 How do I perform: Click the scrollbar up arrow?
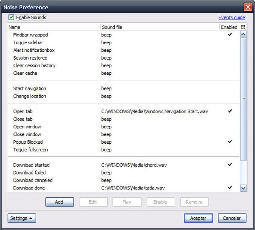[243, 35]
